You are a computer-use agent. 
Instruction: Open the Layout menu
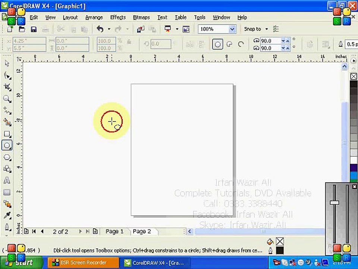(70, 18)
